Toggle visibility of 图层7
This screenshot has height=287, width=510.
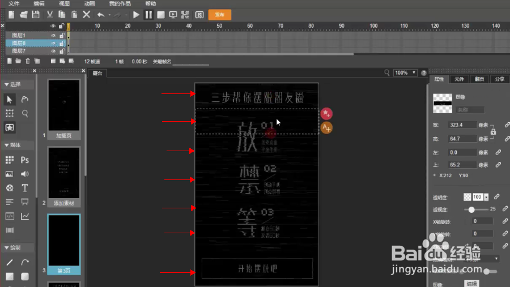click(53, 51)
